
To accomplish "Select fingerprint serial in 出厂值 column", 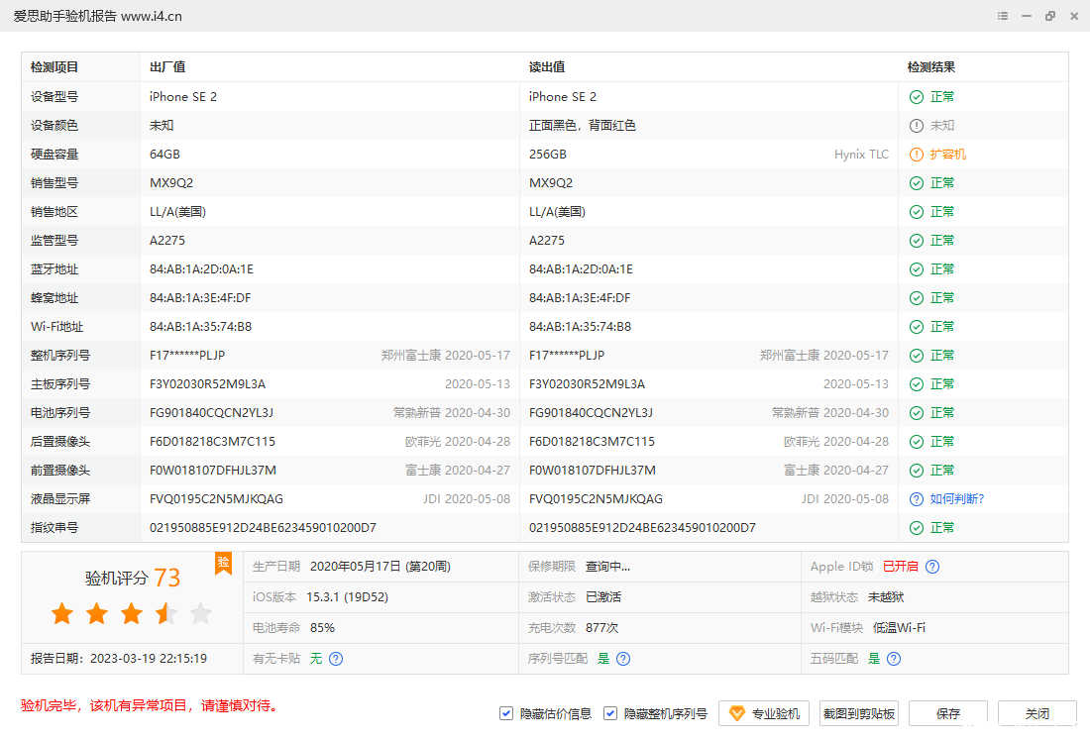I will coord(263,528).
